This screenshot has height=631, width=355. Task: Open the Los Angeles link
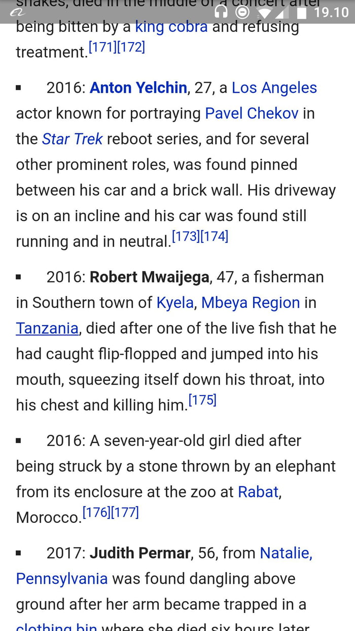coord(274,87)
